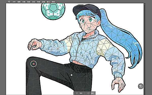
Task: Select the red active pin on the knee
Action: tap(33, 64)
